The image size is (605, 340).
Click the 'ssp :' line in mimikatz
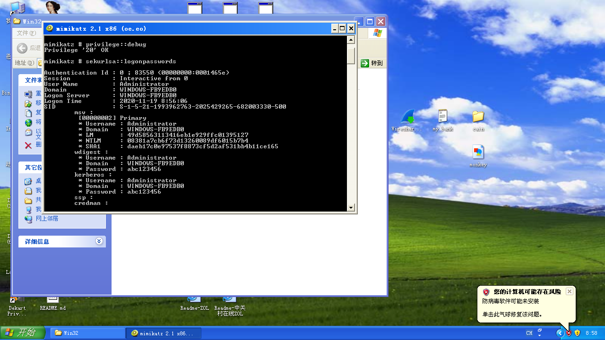(84, 197)
